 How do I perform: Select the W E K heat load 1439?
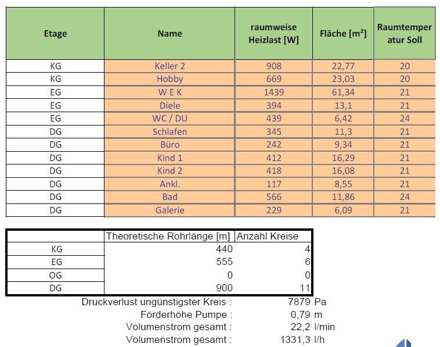(x=273, y=92)
